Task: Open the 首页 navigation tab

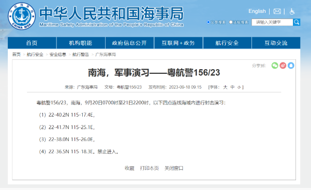Action: coord(32,43)
